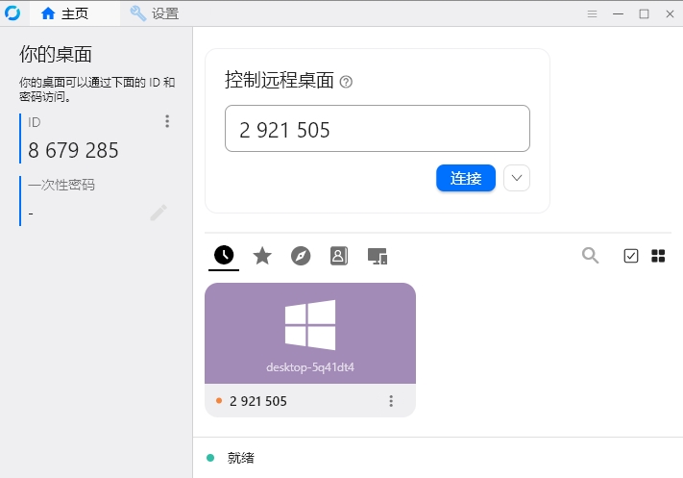Image resolution: width=683 pixels, height=478 pixels.
Task: Click the 一次性密码 label
Action: [61, 185]
